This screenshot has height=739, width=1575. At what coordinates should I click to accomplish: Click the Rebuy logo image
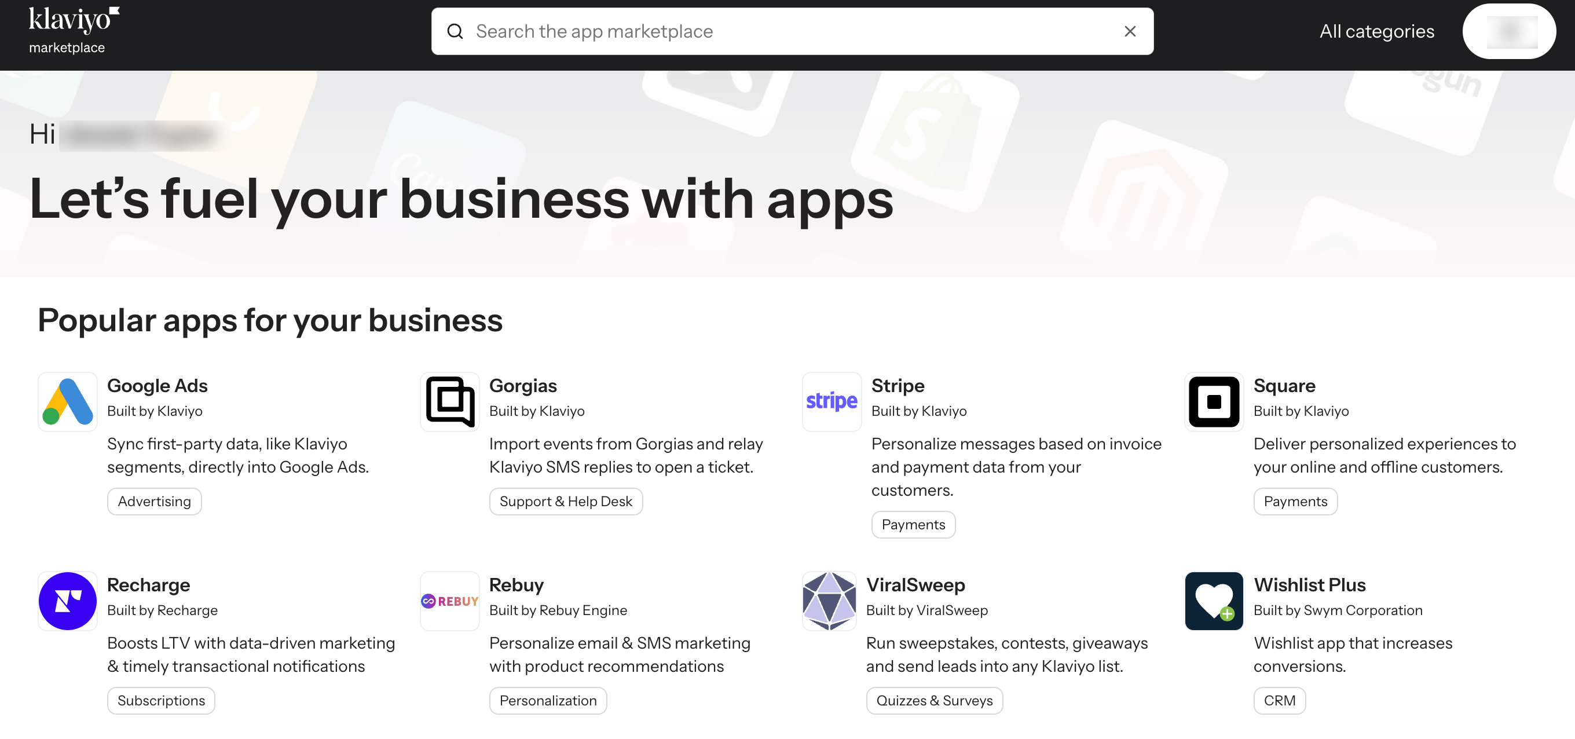[x=449, y=600]
